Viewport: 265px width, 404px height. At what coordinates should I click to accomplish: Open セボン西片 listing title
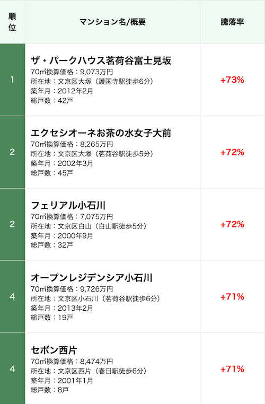point(54,350)
